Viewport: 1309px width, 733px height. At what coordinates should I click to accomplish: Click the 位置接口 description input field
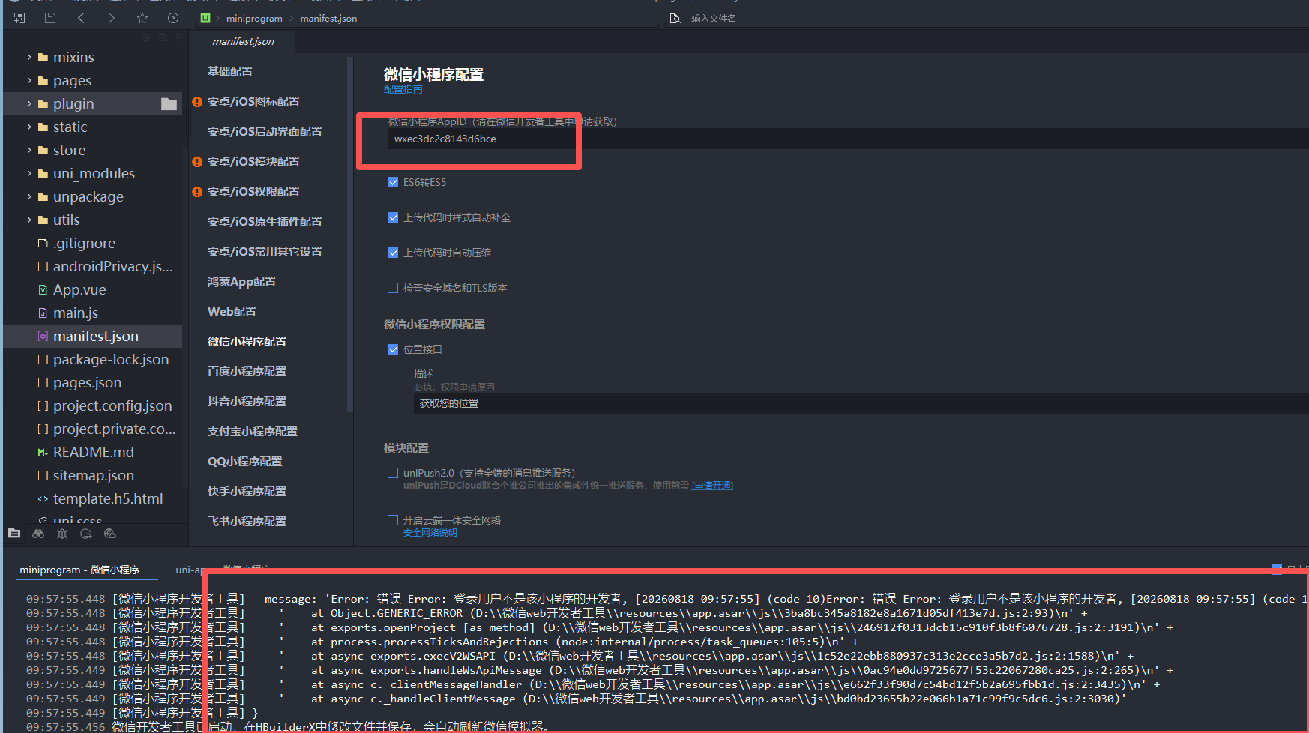tap(861, 403)
